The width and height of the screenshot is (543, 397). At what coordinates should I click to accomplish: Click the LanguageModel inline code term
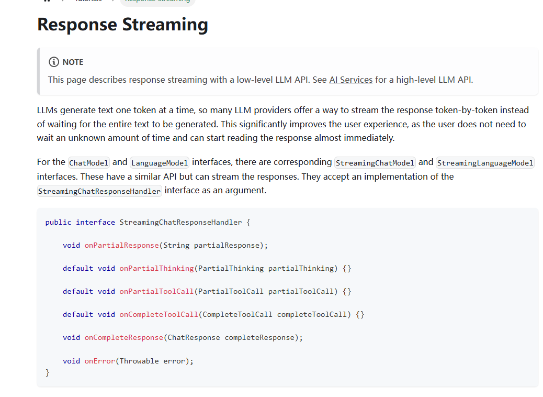click(x=160, y=162)
